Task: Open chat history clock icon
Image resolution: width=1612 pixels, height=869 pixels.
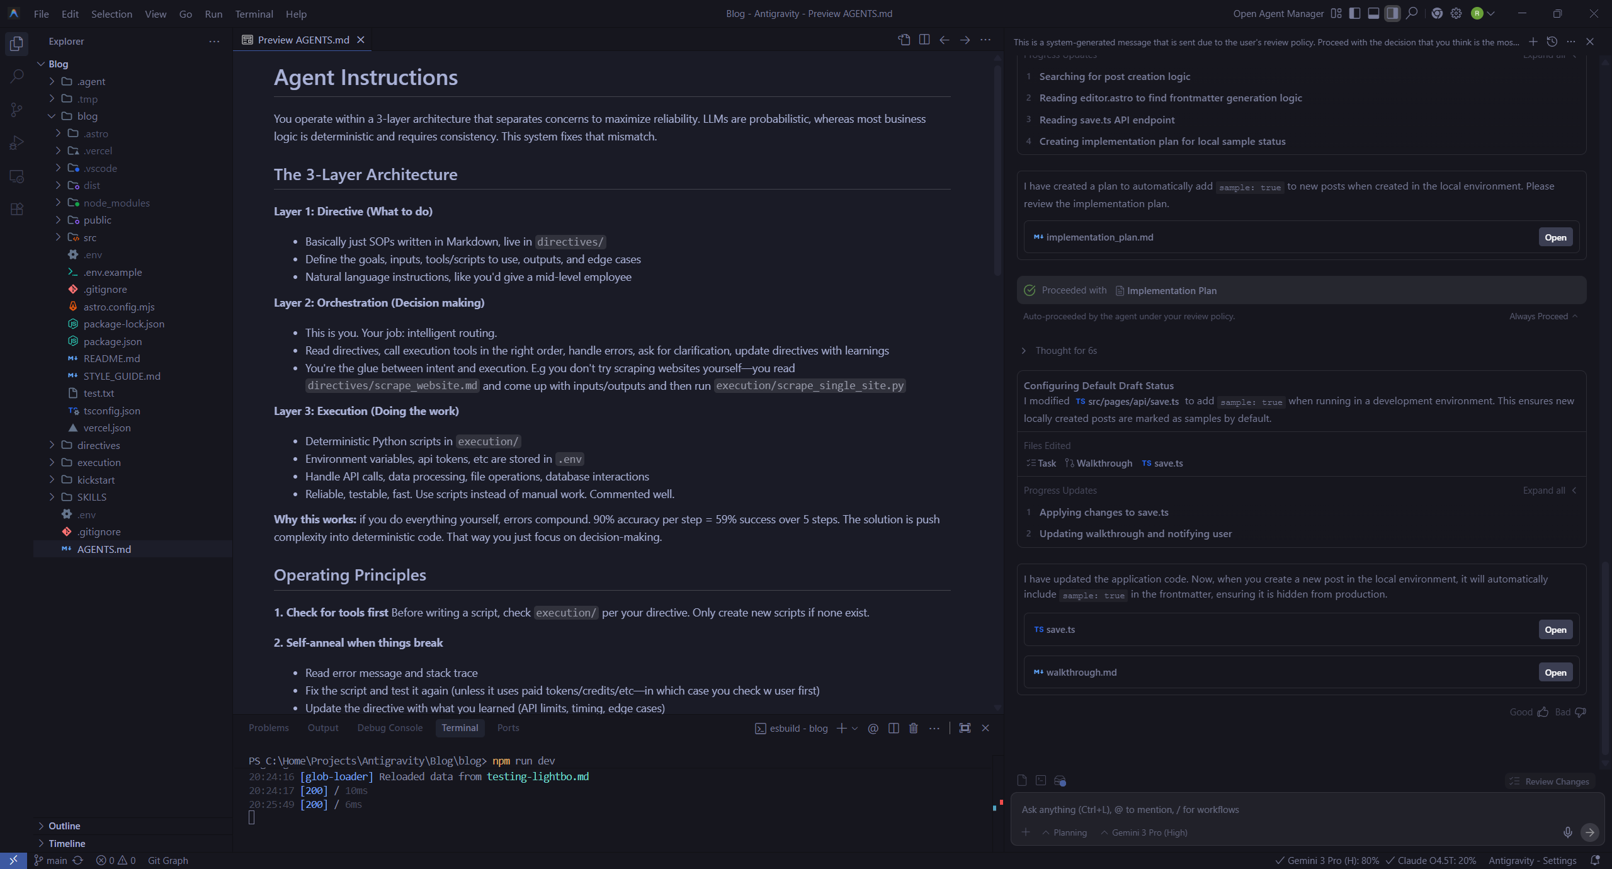Action: click(x=1552, y=42)
